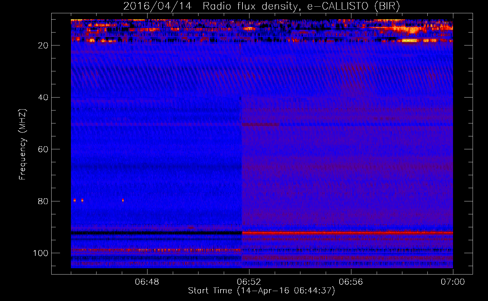The height and width of the screenshot is (301, 488).
Task: Click the 06:52 time tick label
Action: point(249,282)
